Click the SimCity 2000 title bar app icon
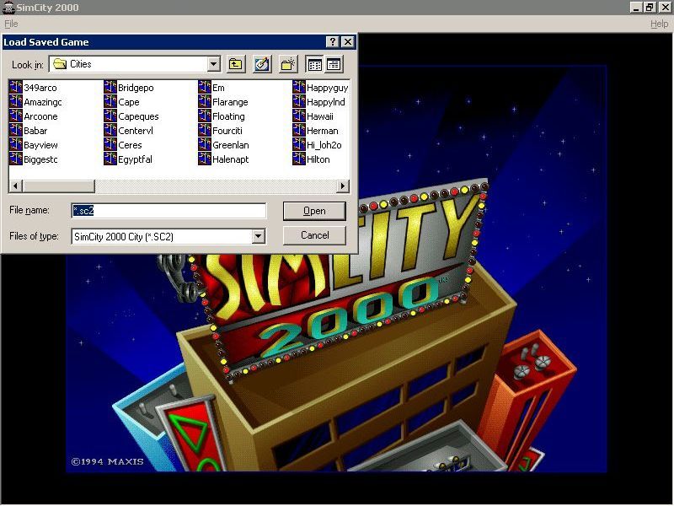Viewport: 674px width, 506px height. [8, 8]
